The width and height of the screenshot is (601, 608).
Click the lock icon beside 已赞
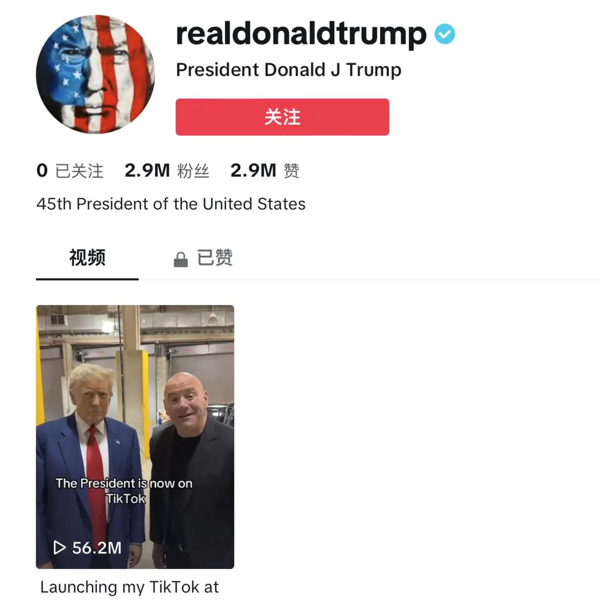pyautogui.click(x=181, y=260)
